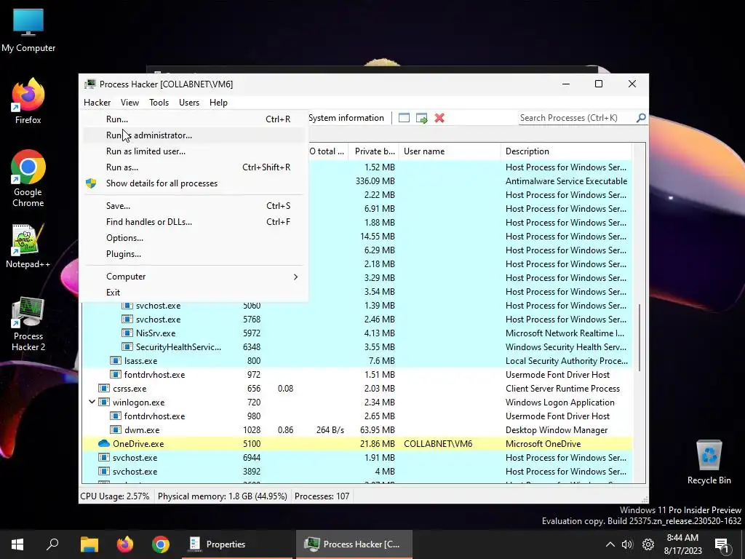Click the settings gear tray icon
Viewport: 745px width, 559px height.
pos(648,544)
